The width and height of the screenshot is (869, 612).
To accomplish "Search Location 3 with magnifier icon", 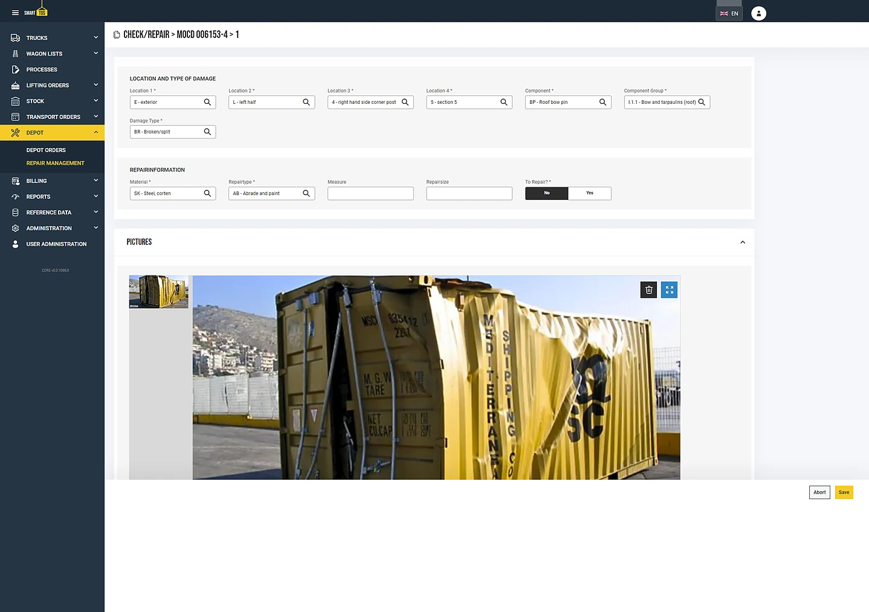I will point(405,102).
